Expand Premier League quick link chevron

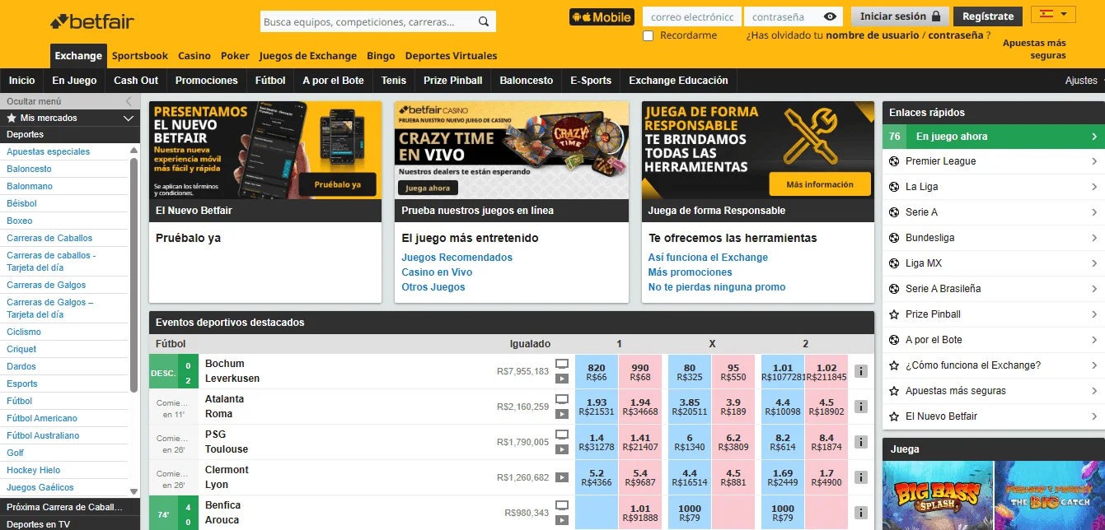coord(1094,161)
